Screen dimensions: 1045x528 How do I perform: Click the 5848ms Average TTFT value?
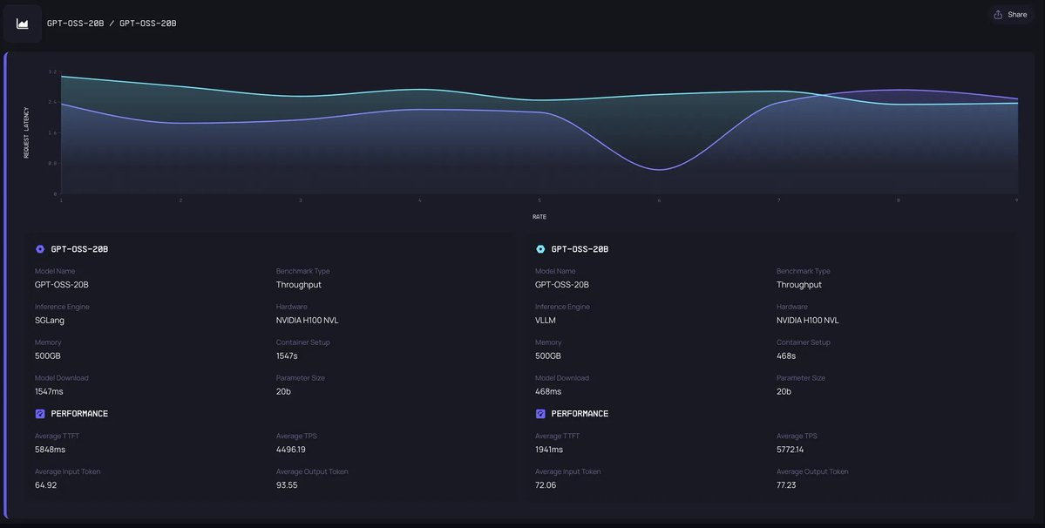point(50,450)
